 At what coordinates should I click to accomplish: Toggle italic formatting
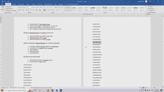[21, 10]
